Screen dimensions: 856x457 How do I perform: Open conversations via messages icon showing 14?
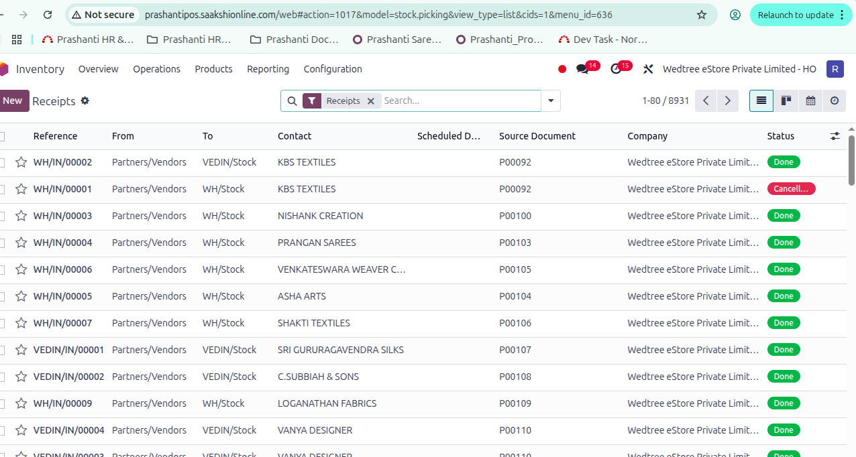click(x=581, y=68)
